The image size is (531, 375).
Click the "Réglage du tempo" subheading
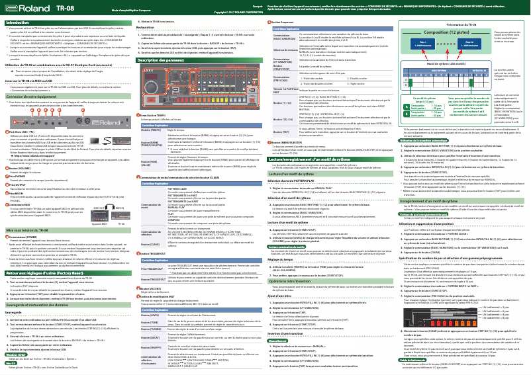[x=280, y=259]
